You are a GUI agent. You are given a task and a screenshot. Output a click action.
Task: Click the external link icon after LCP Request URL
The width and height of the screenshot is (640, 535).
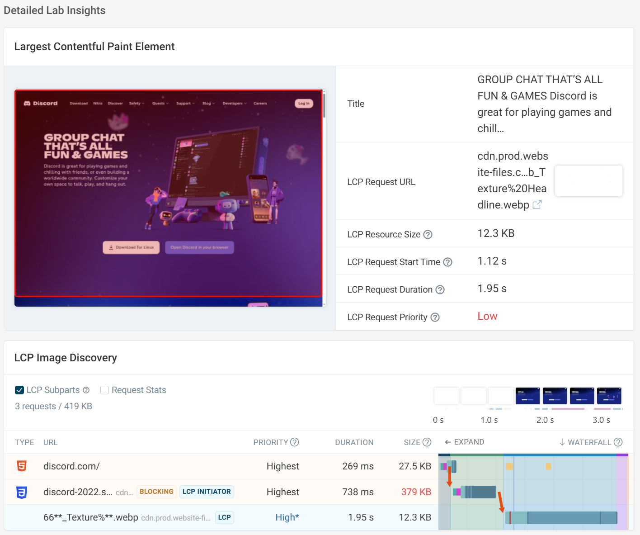[x=537, y=205]
